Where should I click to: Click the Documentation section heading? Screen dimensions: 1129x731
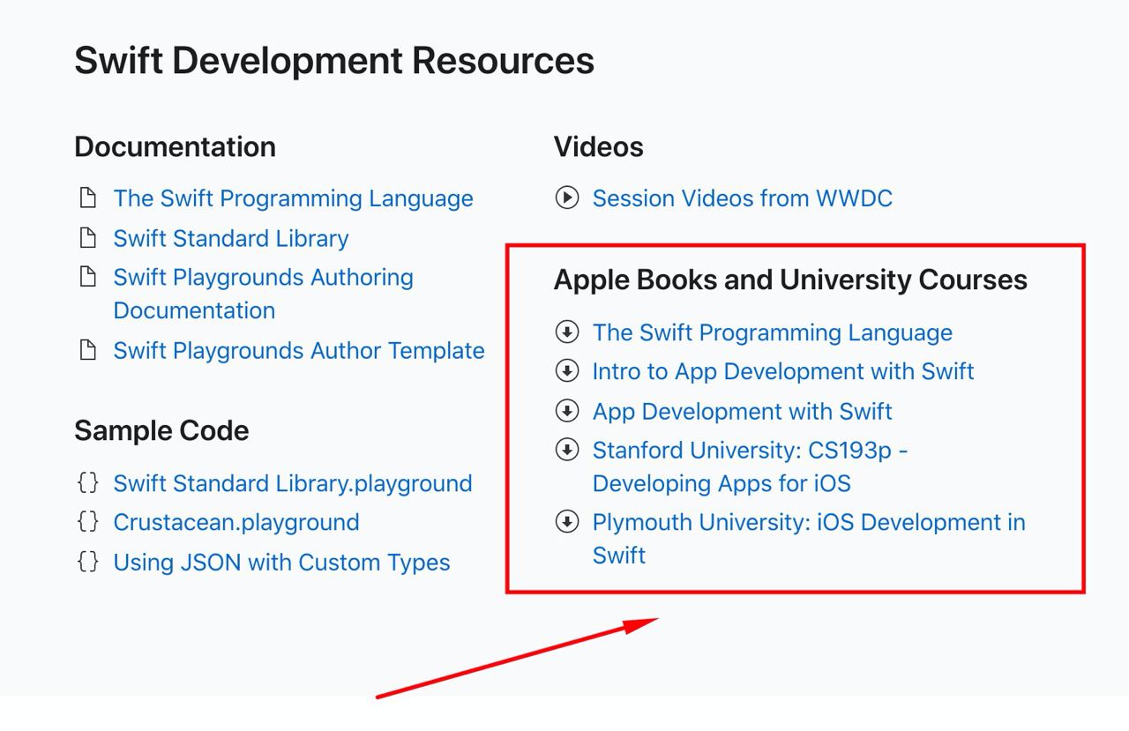click(x=175, y=146)
